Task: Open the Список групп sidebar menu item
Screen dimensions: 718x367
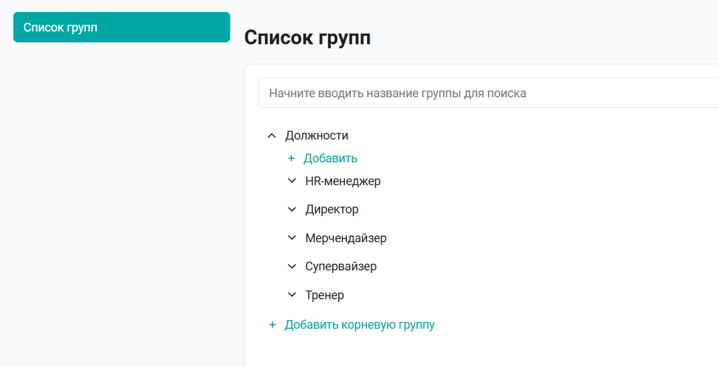Action: click(x=121, y=27)
